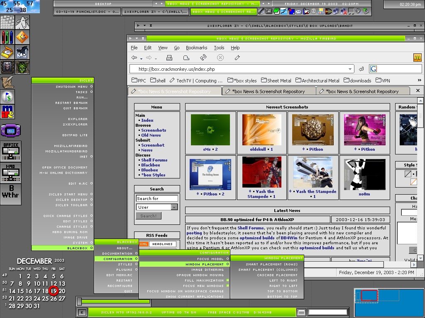Click the Search! button
Screen dimensions: 425x318
coord(149,216)
